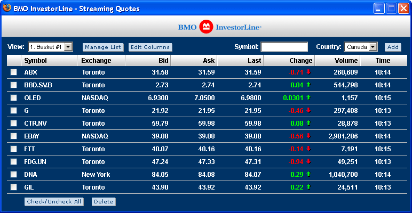
Task: Sort by the Bid column header
Action: click(148, 61)
